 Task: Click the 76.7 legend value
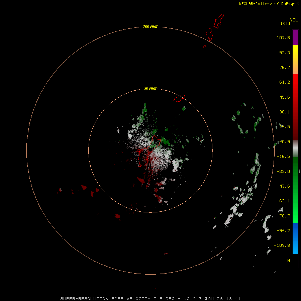tap(285, 67)
